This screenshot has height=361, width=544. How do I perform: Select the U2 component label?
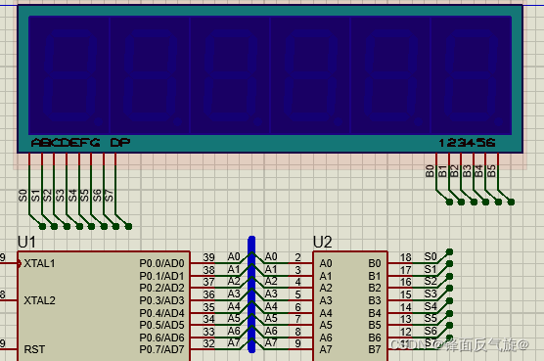click(x=322, y=242)
